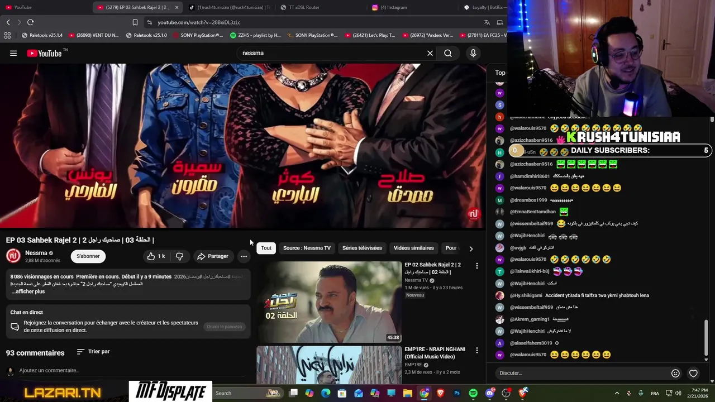Start voice search with the microphone

pos(473,53)
